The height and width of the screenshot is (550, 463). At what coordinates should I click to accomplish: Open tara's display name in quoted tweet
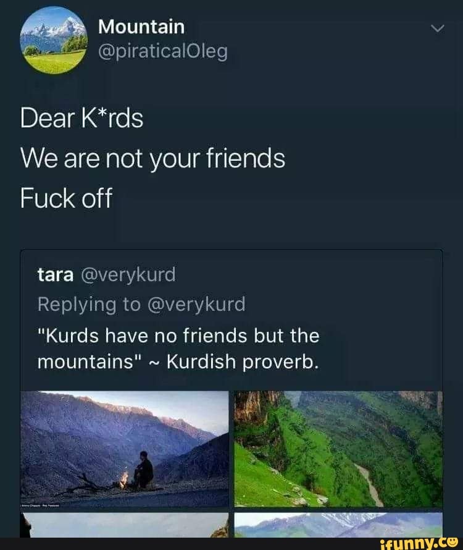click(56, 274)
